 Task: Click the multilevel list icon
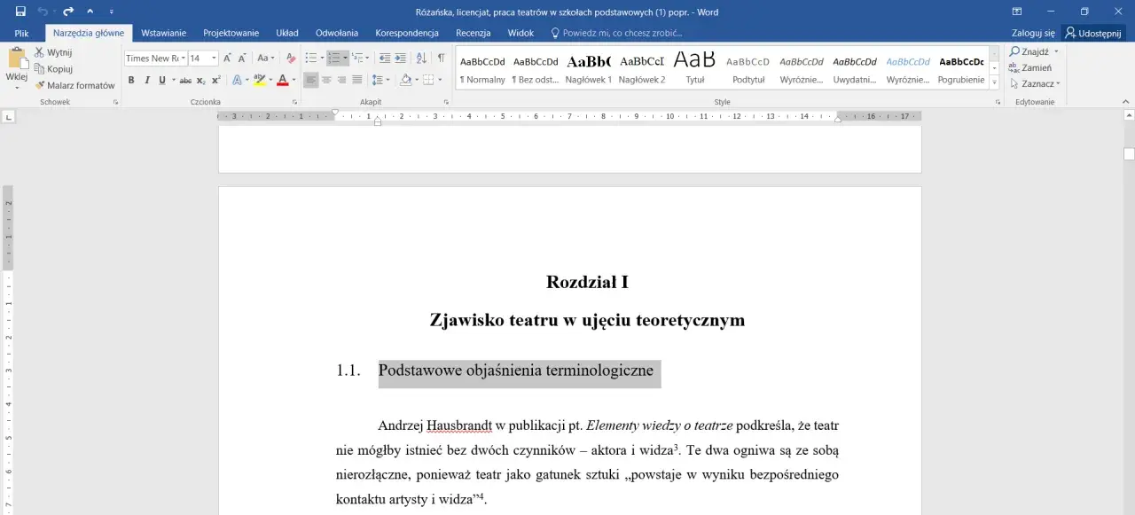point(357,58)
